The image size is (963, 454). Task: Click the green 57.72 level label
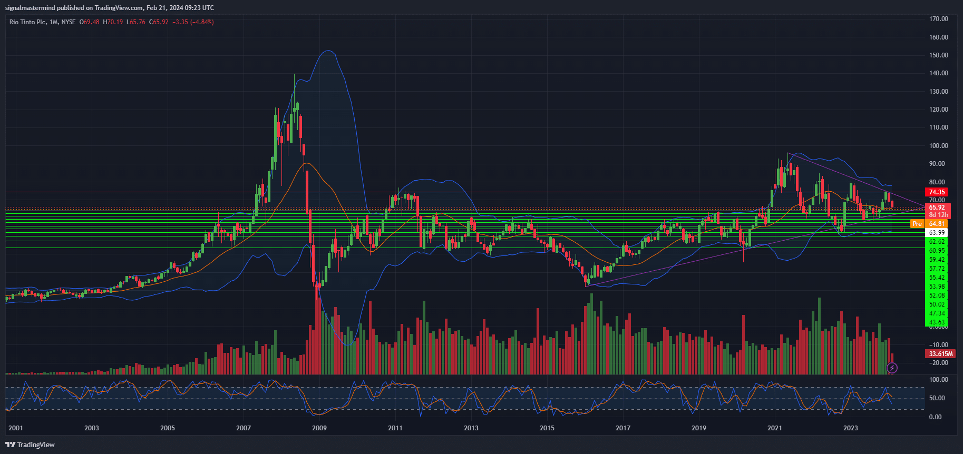pos(937,269)
